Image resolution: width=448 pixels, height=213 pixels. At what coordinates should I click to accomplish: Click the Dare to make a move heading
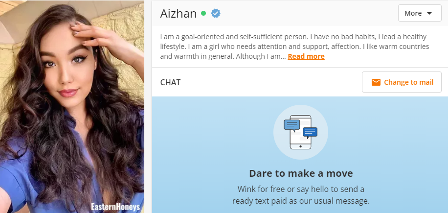point(301,173)
